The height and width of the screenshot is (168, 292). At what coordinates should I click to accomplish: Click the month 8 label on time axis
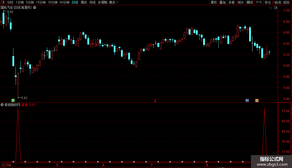click(x=207, y=165)
